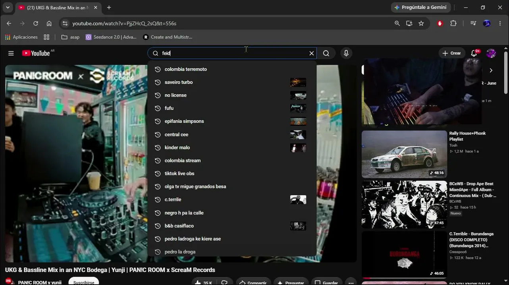Focus the YouTube search field

coord(233,53)
